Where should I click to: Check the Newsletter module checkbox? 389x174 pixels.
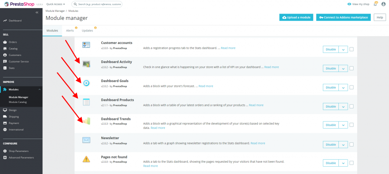351,144
